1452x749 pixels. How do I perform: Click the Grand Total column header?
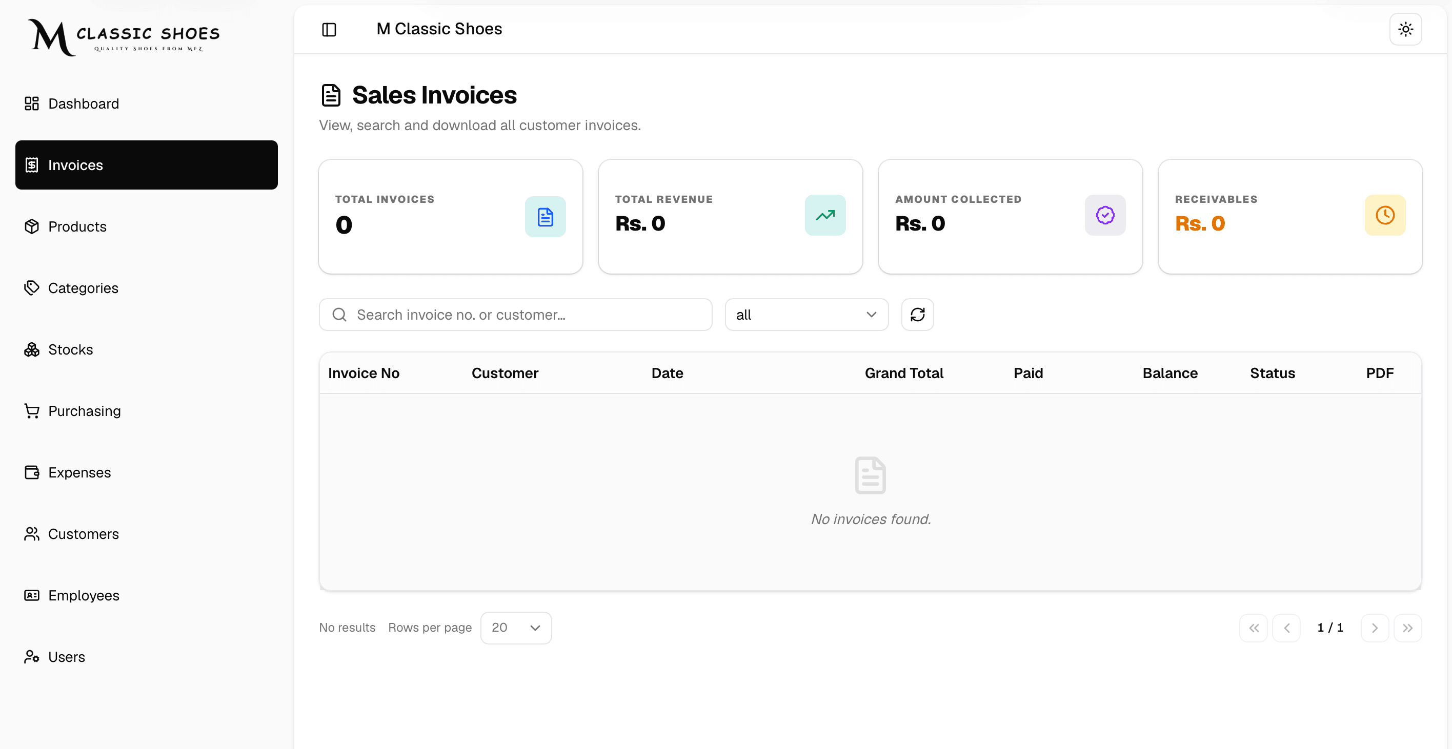click(903, 373)
